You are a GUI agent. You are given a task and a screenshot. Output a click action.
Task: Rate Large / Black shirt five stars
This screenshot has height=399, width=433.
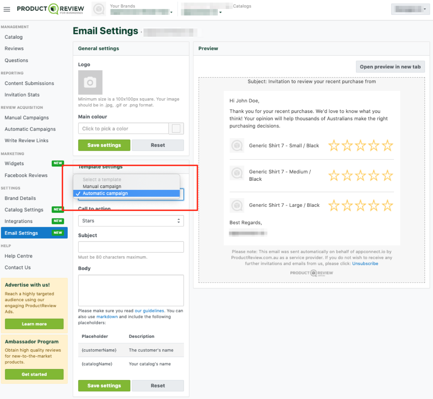[x=387, y=205]
